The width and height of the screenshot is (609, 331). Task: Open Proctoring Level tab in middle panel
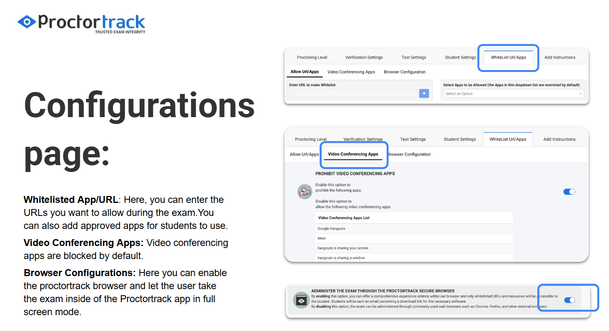311,139
